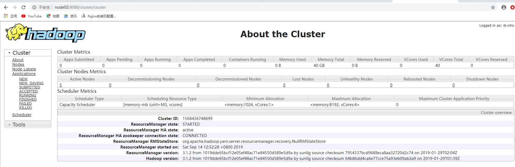515x167 pixels.
Task: Click the Memory Used column header
Action: [x=292, y=60]
